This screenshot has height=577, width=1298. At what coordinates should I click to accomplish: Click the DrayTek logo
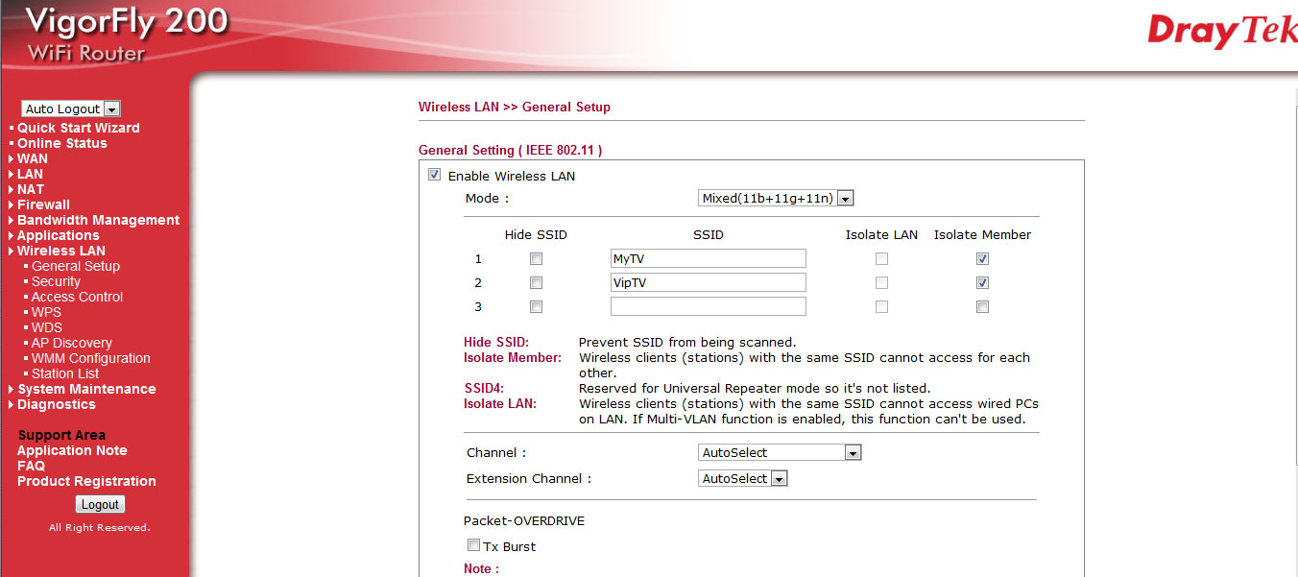1222,32
